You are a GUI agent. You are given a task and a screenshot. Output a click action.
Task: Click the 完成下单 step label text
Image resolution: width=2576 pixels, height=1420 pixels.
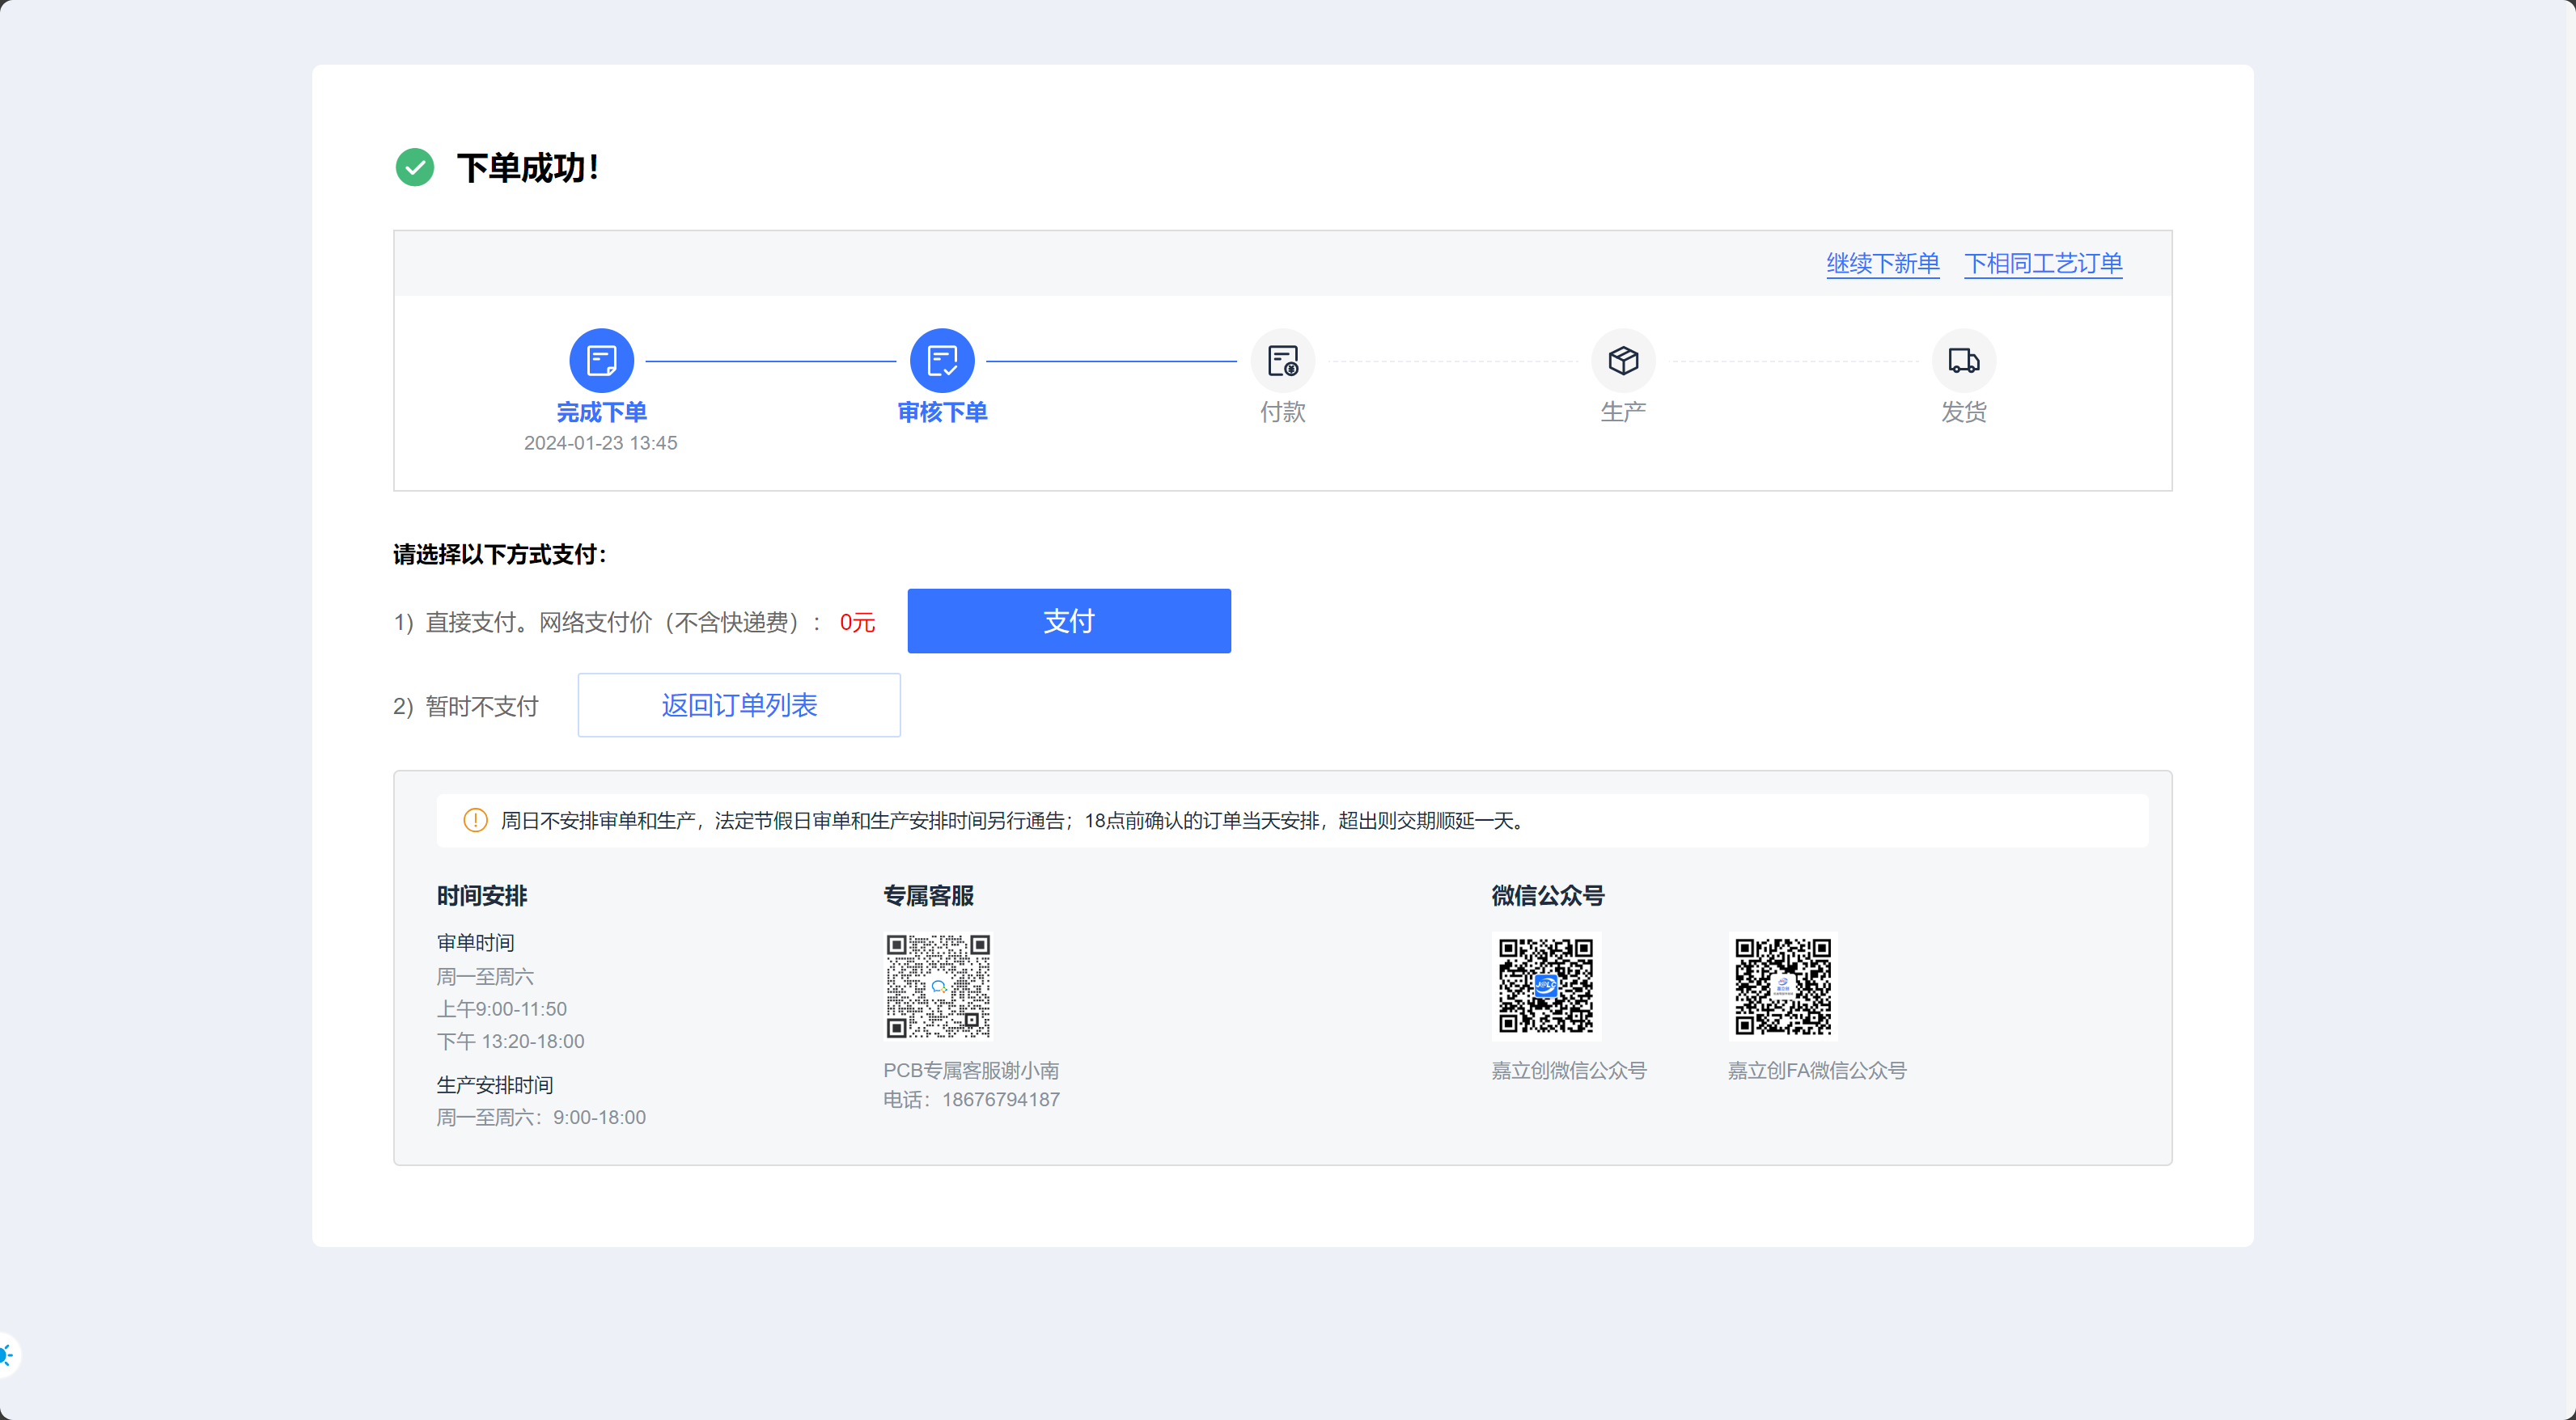tap(601, 412)
